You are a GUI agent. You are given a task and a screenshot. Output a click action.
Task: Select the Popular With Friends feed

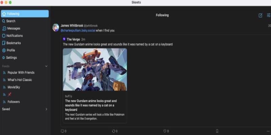click(x=21, y=73)
